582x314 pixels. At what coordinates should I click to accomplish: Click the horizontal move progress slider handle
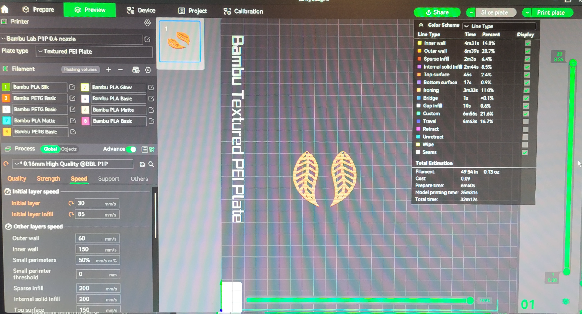click(470, 300)
